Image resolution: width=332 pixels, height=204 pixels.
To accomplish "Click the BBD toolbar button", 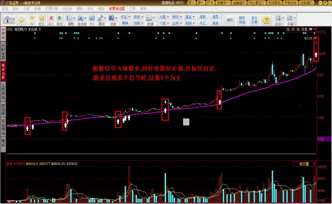I will coord(125,23).
